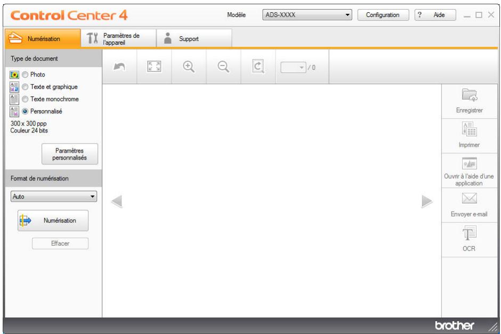Open the page number dropdown in toolbar

tap(293, 67)
